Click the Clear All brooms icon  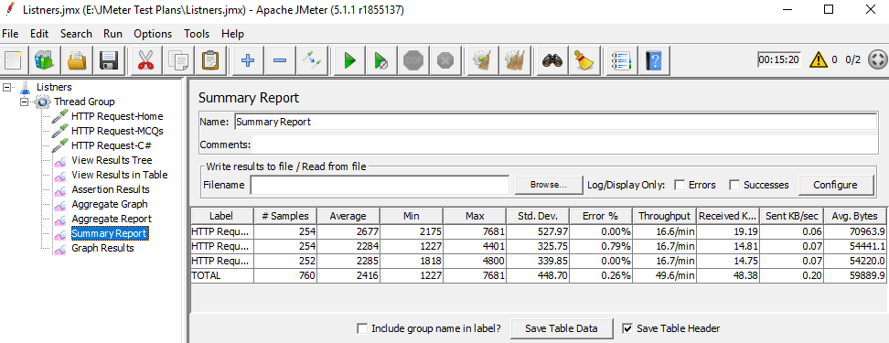coord(515,59)
